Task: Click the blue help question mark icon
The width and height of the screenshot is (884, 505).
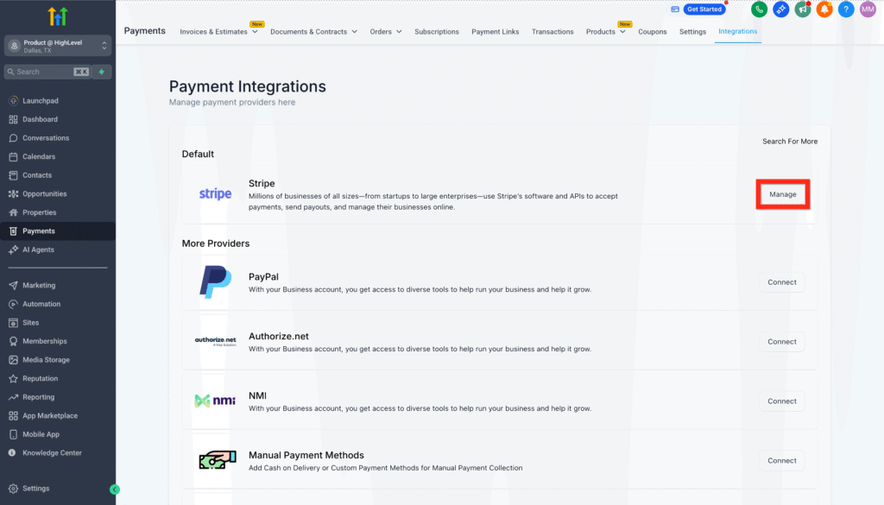Action: tap(846, 9)
